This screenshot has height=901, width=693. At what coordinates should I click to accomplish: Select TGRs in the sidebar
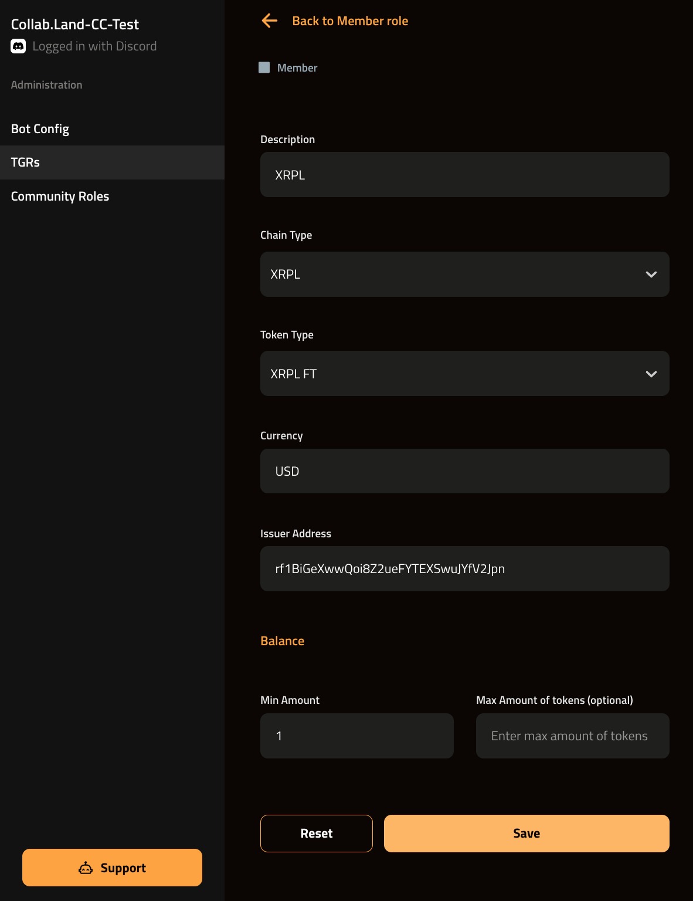coord(26,162)
